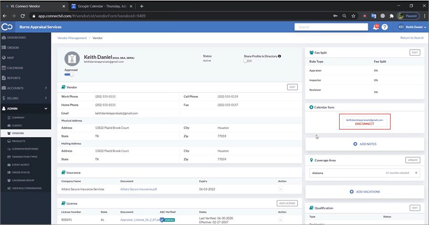429x225 pixels.
Task: Click the Disconnect calendar sync button
Action: tap(365, 124)
